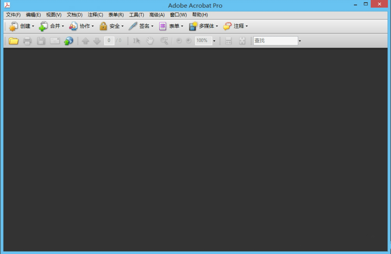The image size is (391, 254).
Task: Open the 查找 options dropdown arrow
Action: click(300, 41)
